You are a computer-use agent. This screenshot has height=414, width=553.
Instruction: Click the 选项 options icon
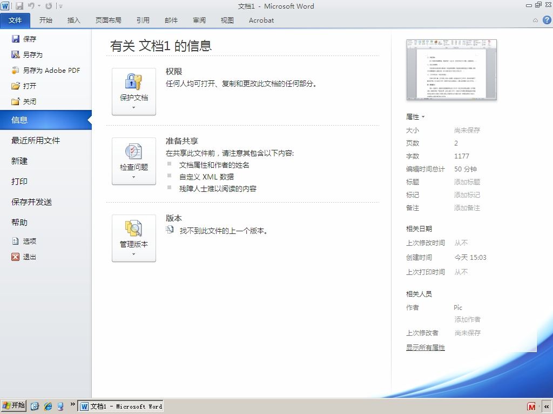[x=16, y=241]
